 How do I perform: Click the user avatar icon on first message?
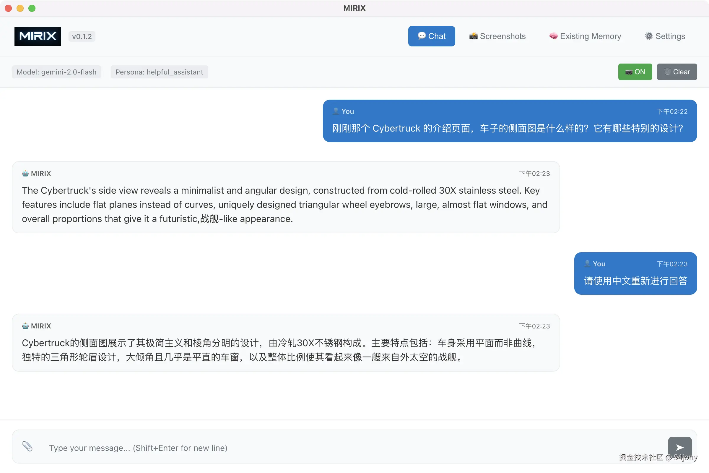tap(336, 111)
